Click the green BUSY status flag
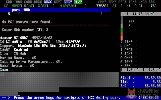The height and width of the screenshot is (100, 161). coord(78,2)
